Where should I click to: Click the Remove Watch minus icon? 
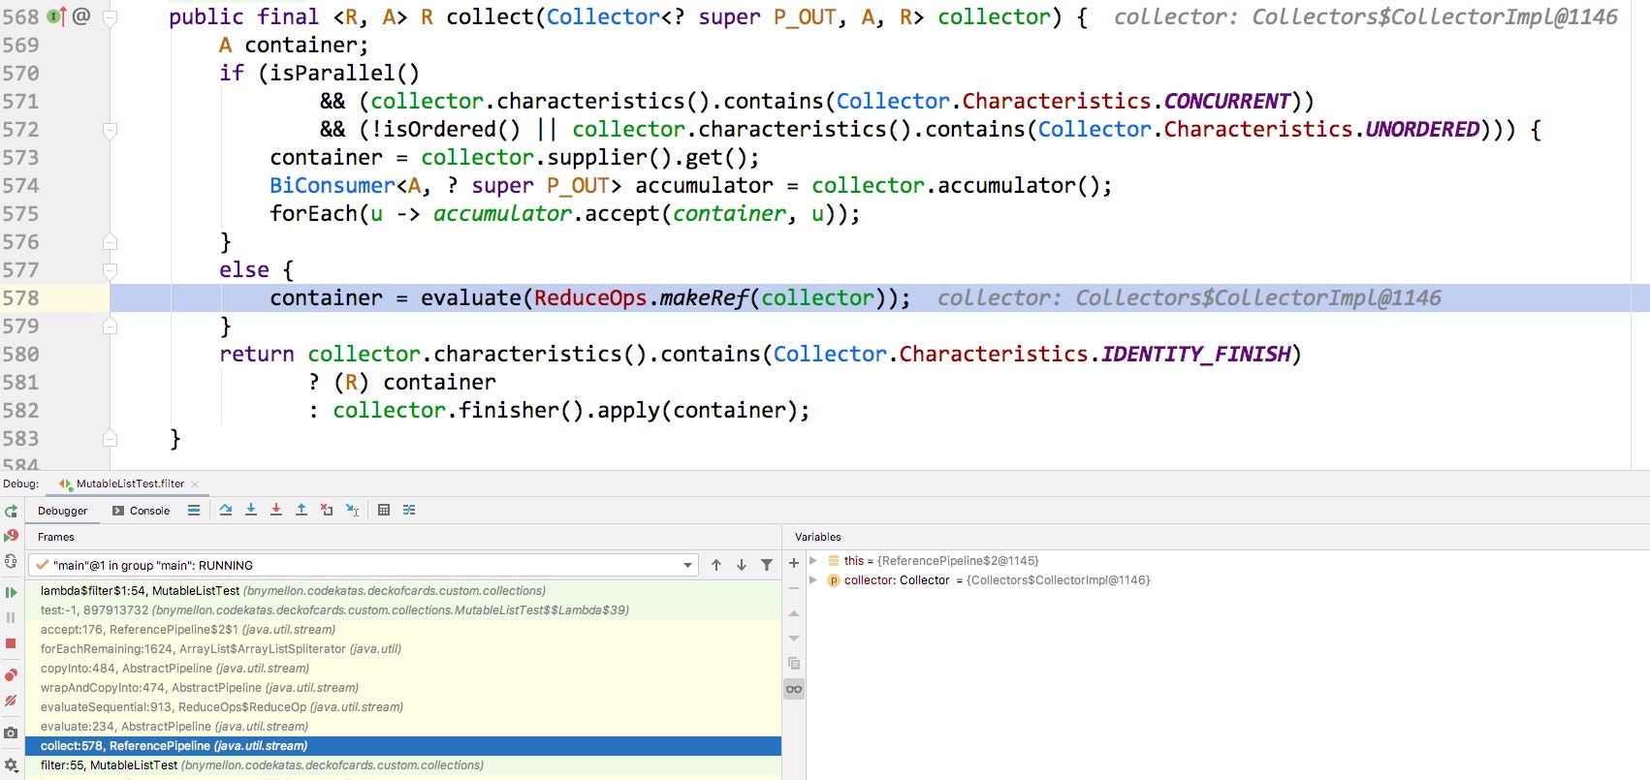point(794,587)
